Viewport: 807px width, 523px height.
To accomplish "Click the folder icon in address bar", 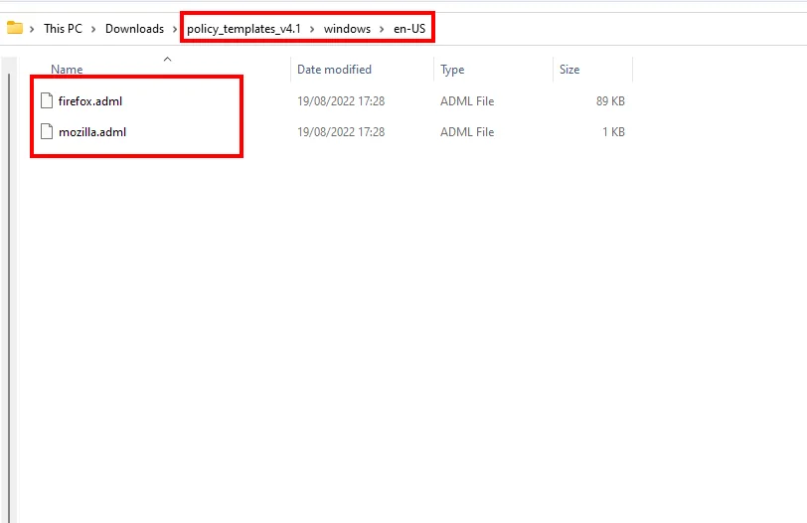I will pyautogui.click(x=14, y=28).
